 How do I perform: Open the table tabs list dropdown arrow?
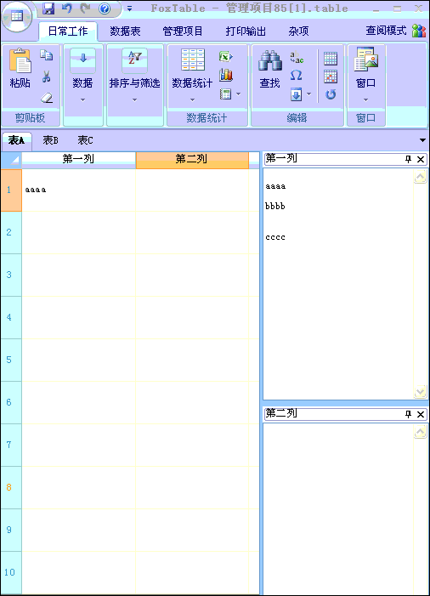(422, 140)
